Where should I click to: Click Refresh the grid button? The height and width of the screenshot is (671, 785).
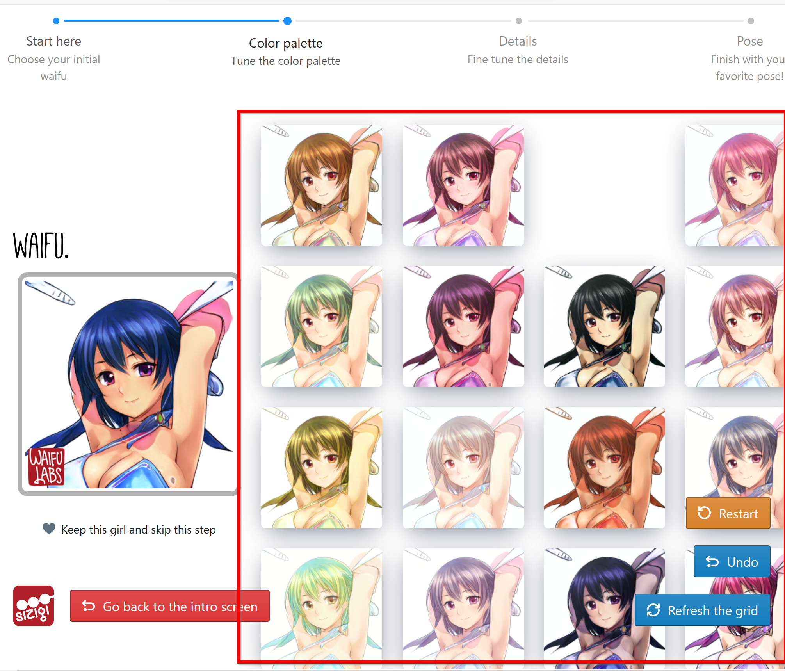tap(703, 610)
